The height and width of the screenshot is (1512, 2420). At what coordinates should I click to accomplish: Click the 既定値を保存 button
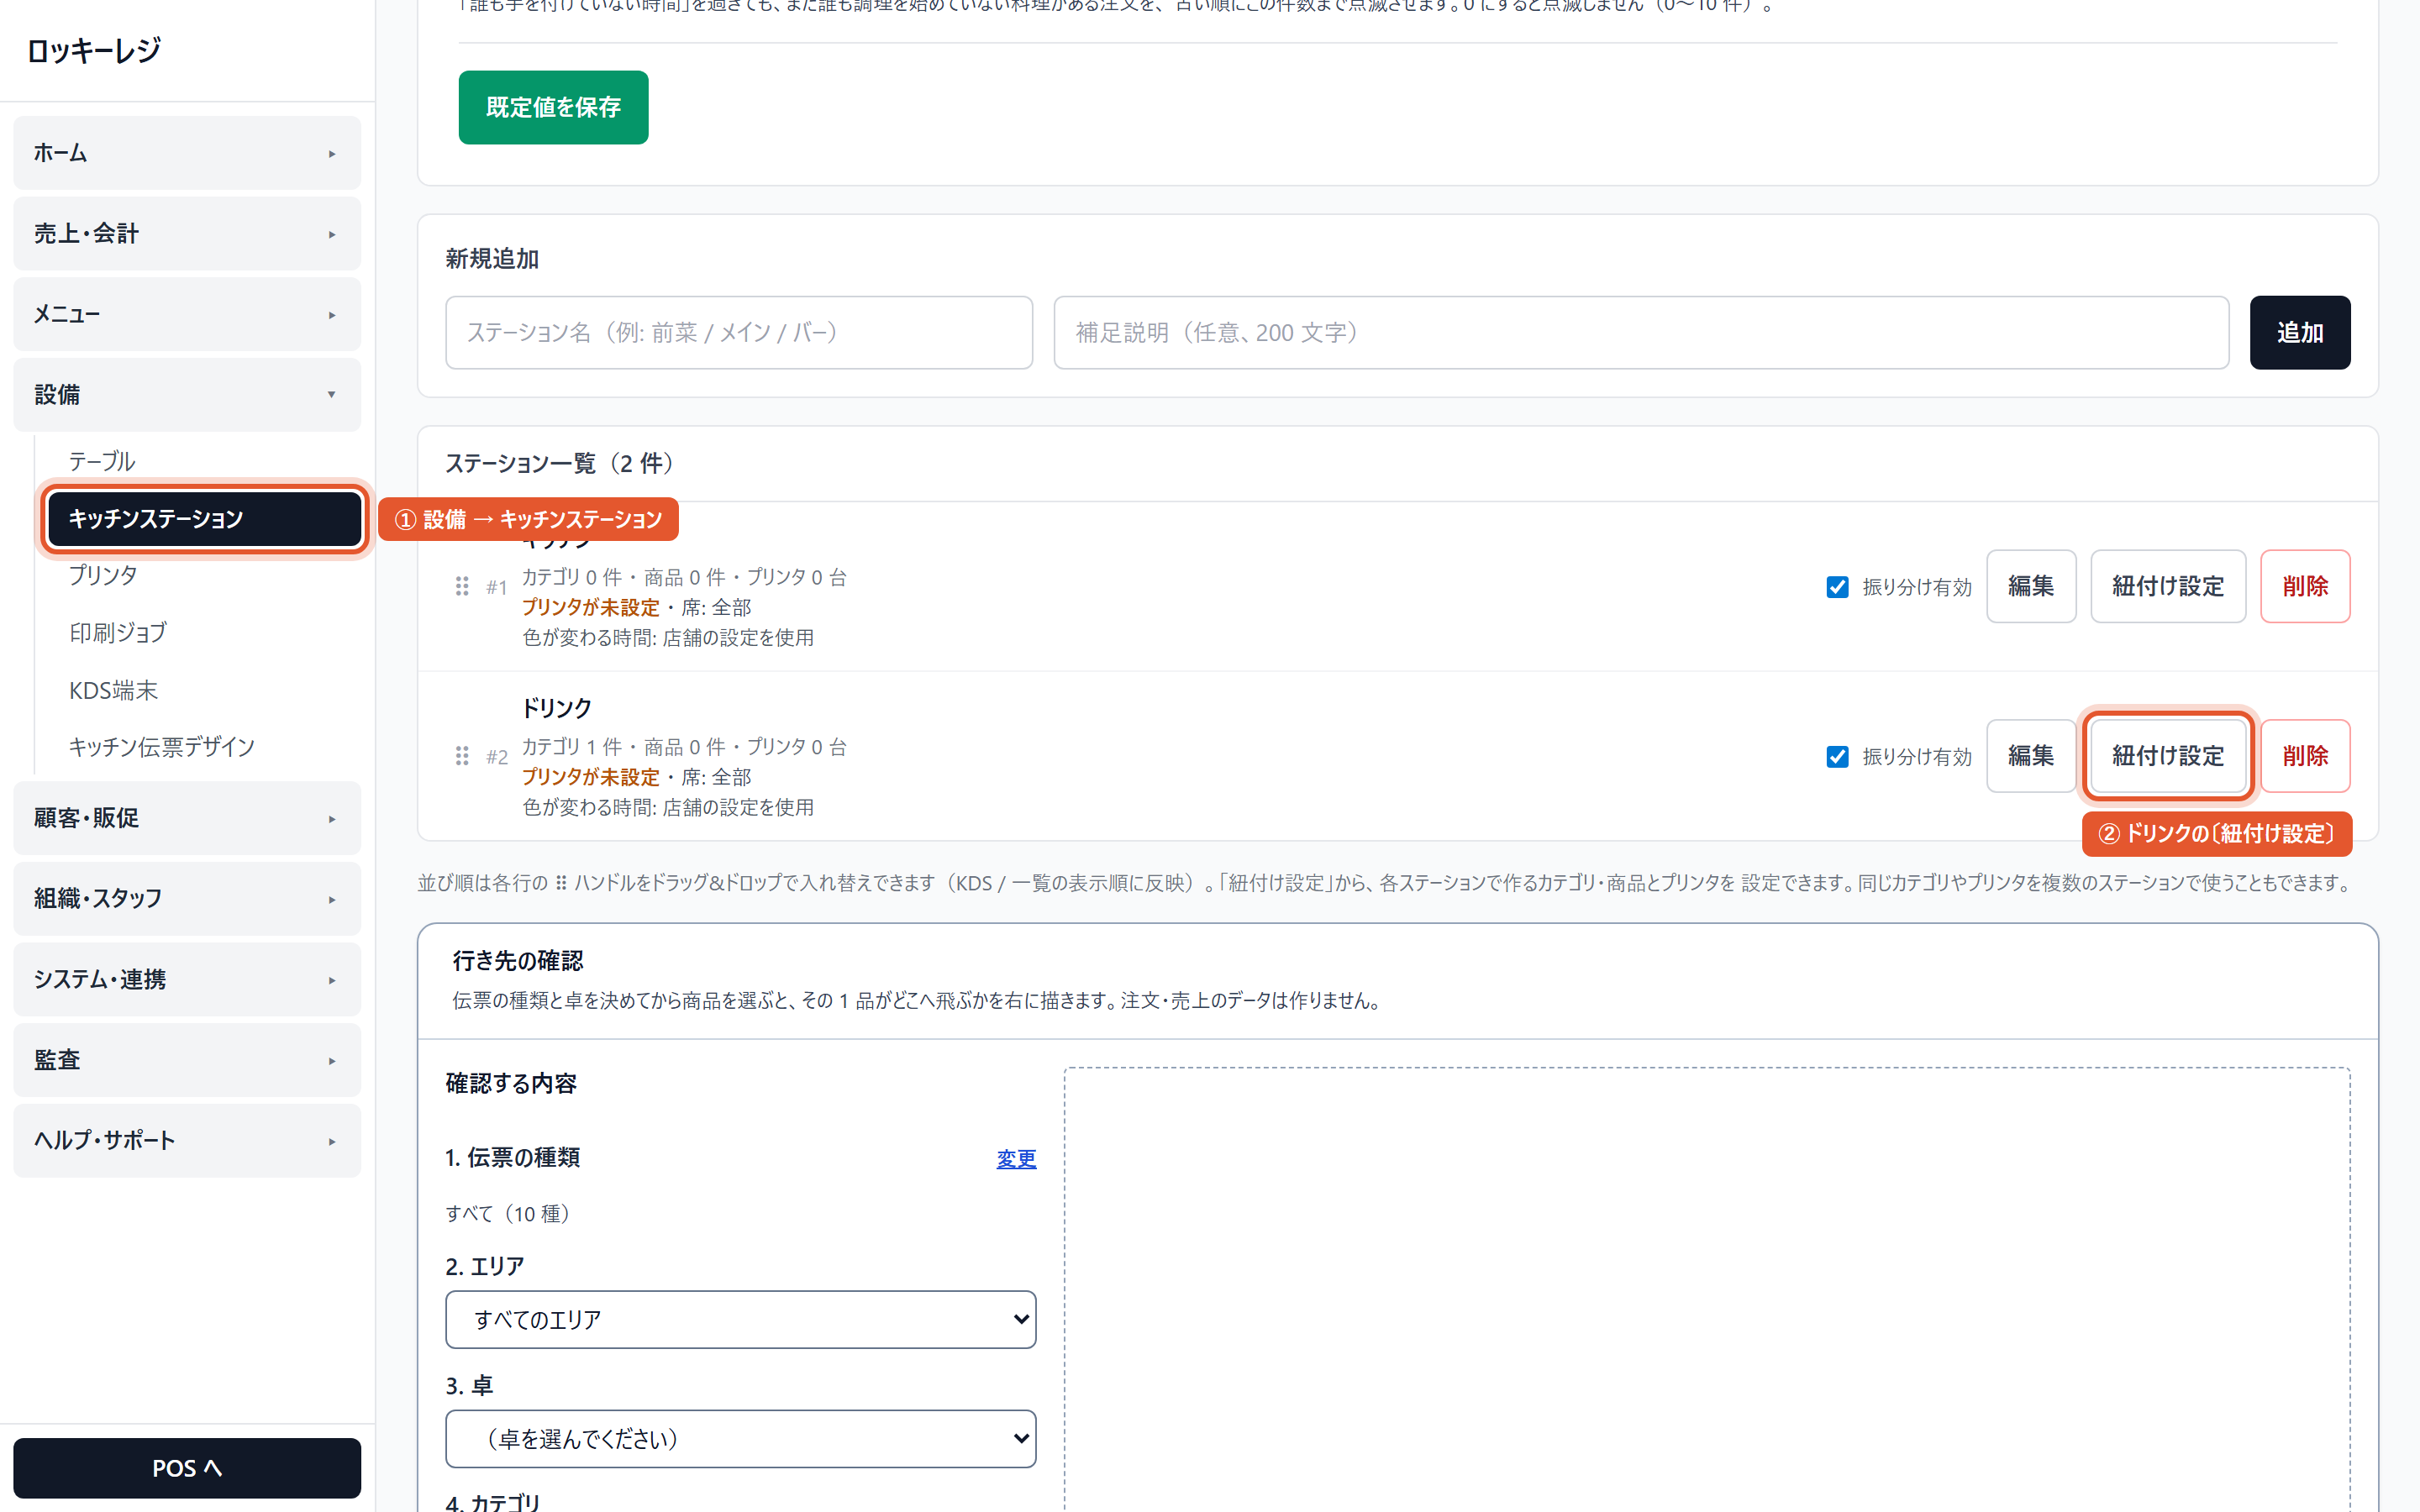(553, 107)
